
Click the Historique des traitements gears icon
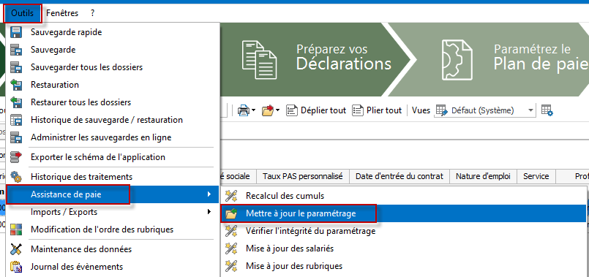[x=16, y=176]
